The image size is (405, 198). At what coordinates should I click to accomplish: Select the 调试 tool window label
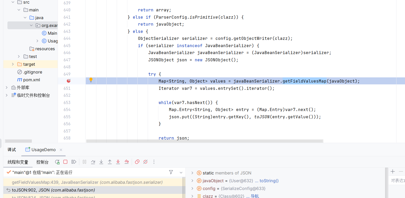tap(12, 150)
